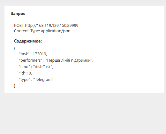Click the Content-Type: application/json header line
166x134 pixels.
(42, 31)
